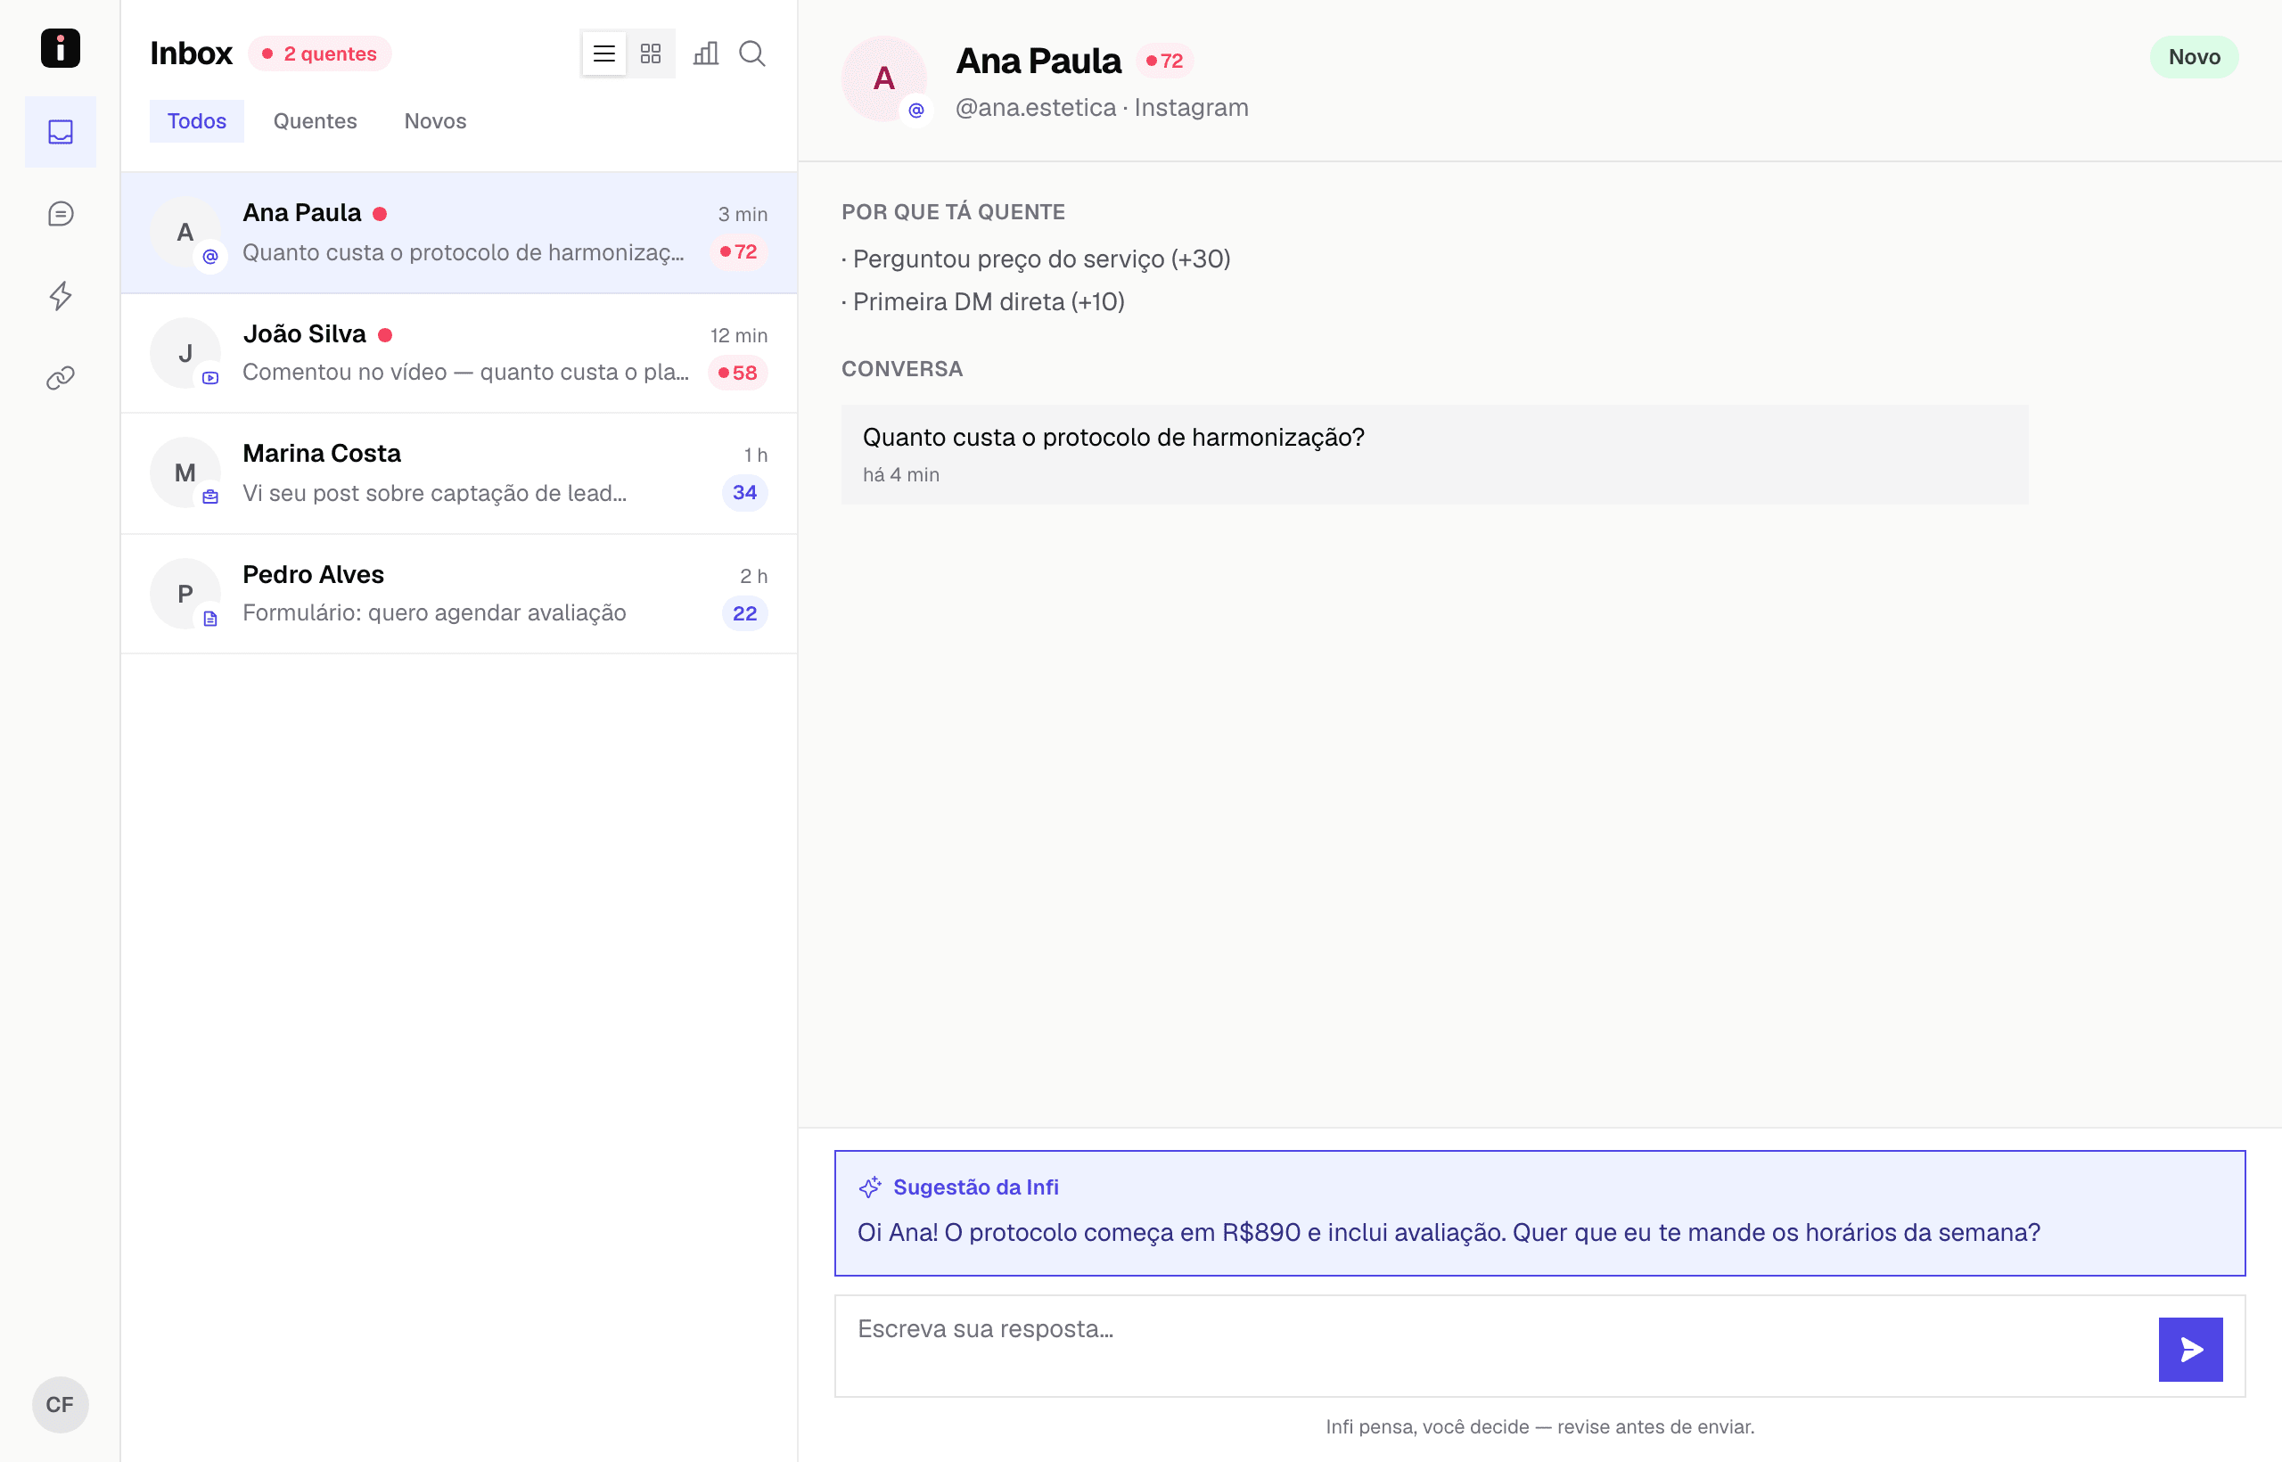Select the Novos tab
The image size is (2282, 1462).
click(x=435, y=120)
